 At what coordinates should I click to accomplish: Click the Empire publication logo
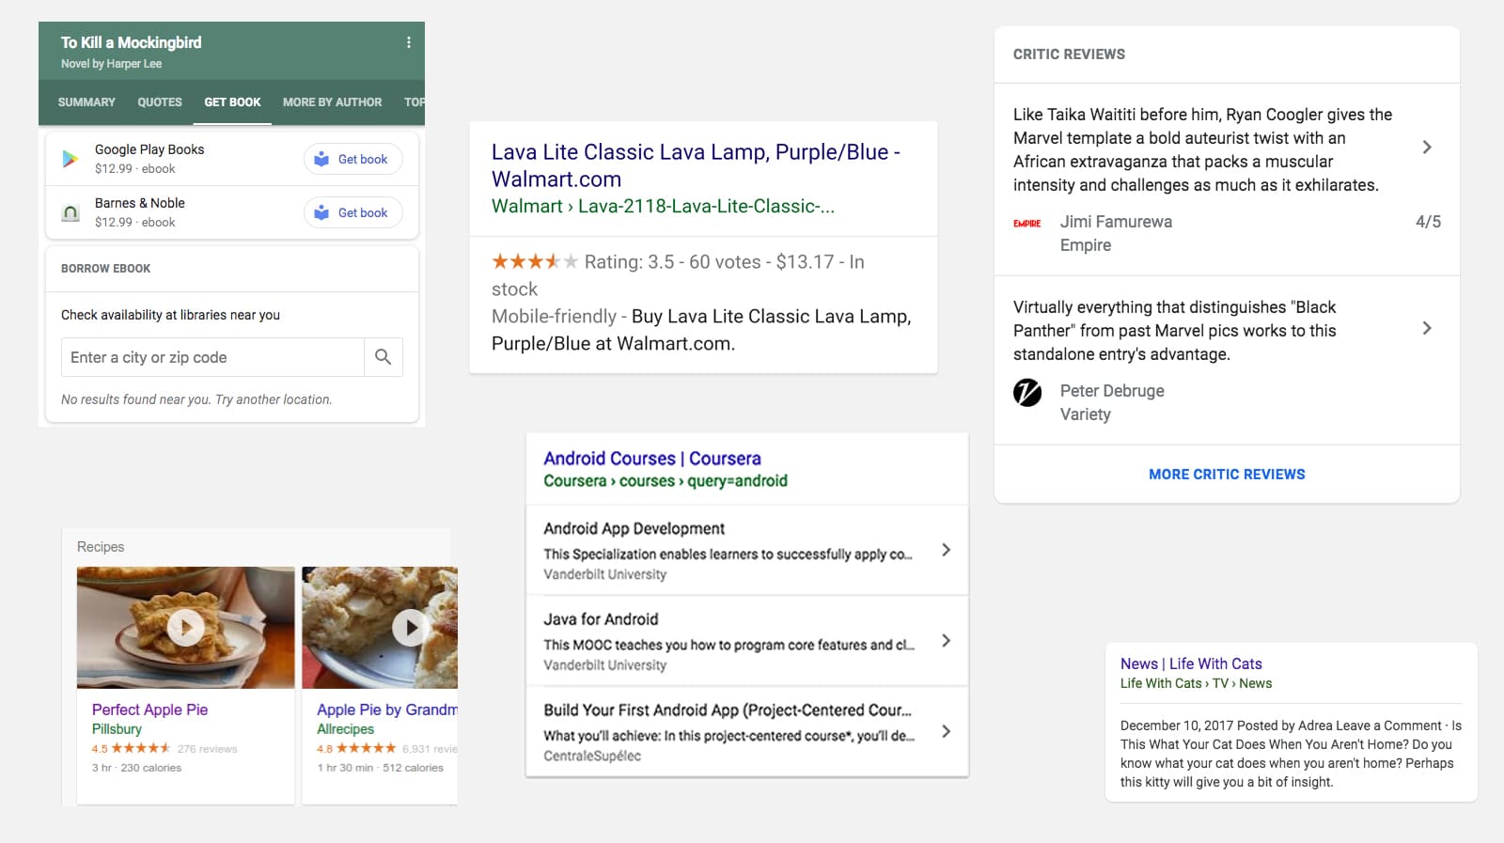pos(1026,224)
